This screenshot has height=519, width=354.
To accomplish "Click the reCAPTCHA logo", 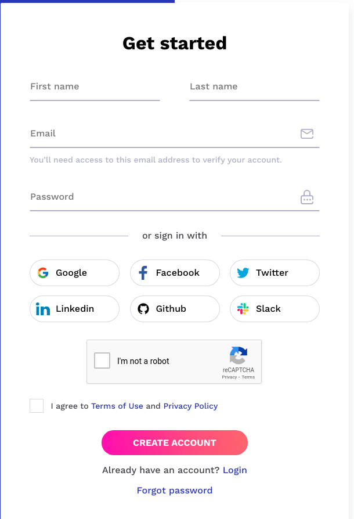I will point(239,355).
